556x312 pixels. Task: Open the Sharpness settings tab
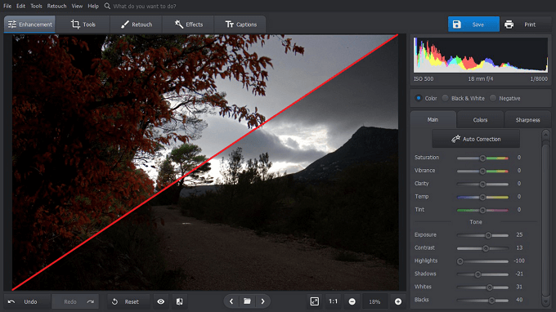(527, 120)
